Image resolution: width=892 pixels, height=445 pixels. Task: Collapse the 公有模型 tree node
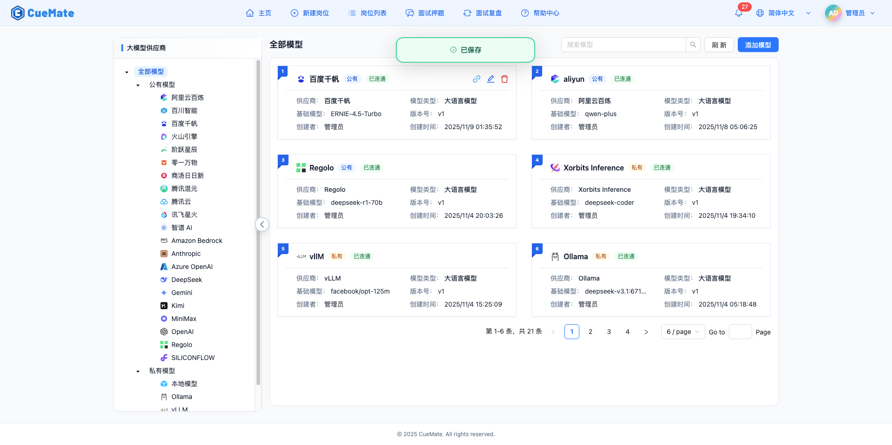pyautogui.click(x=138, y=85)
